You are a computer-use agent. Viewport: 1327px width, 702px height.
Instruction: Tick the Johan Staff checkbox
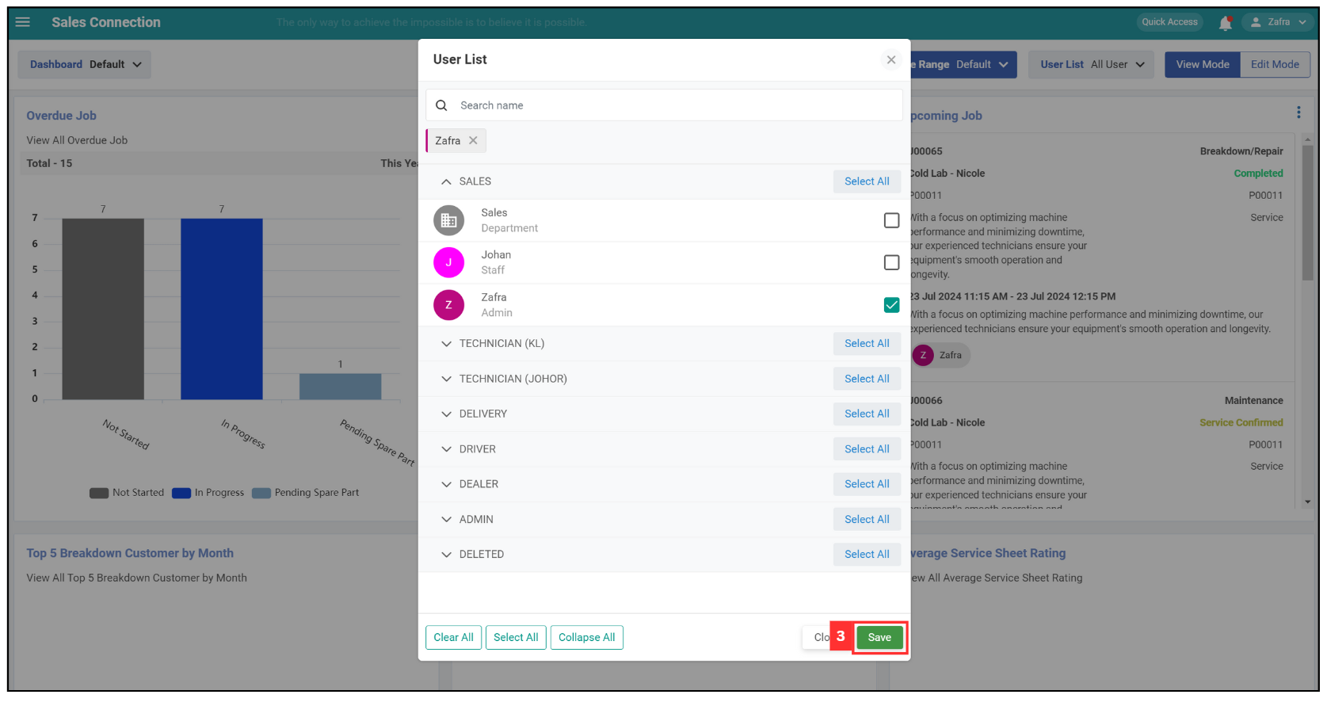click(891, 262)
